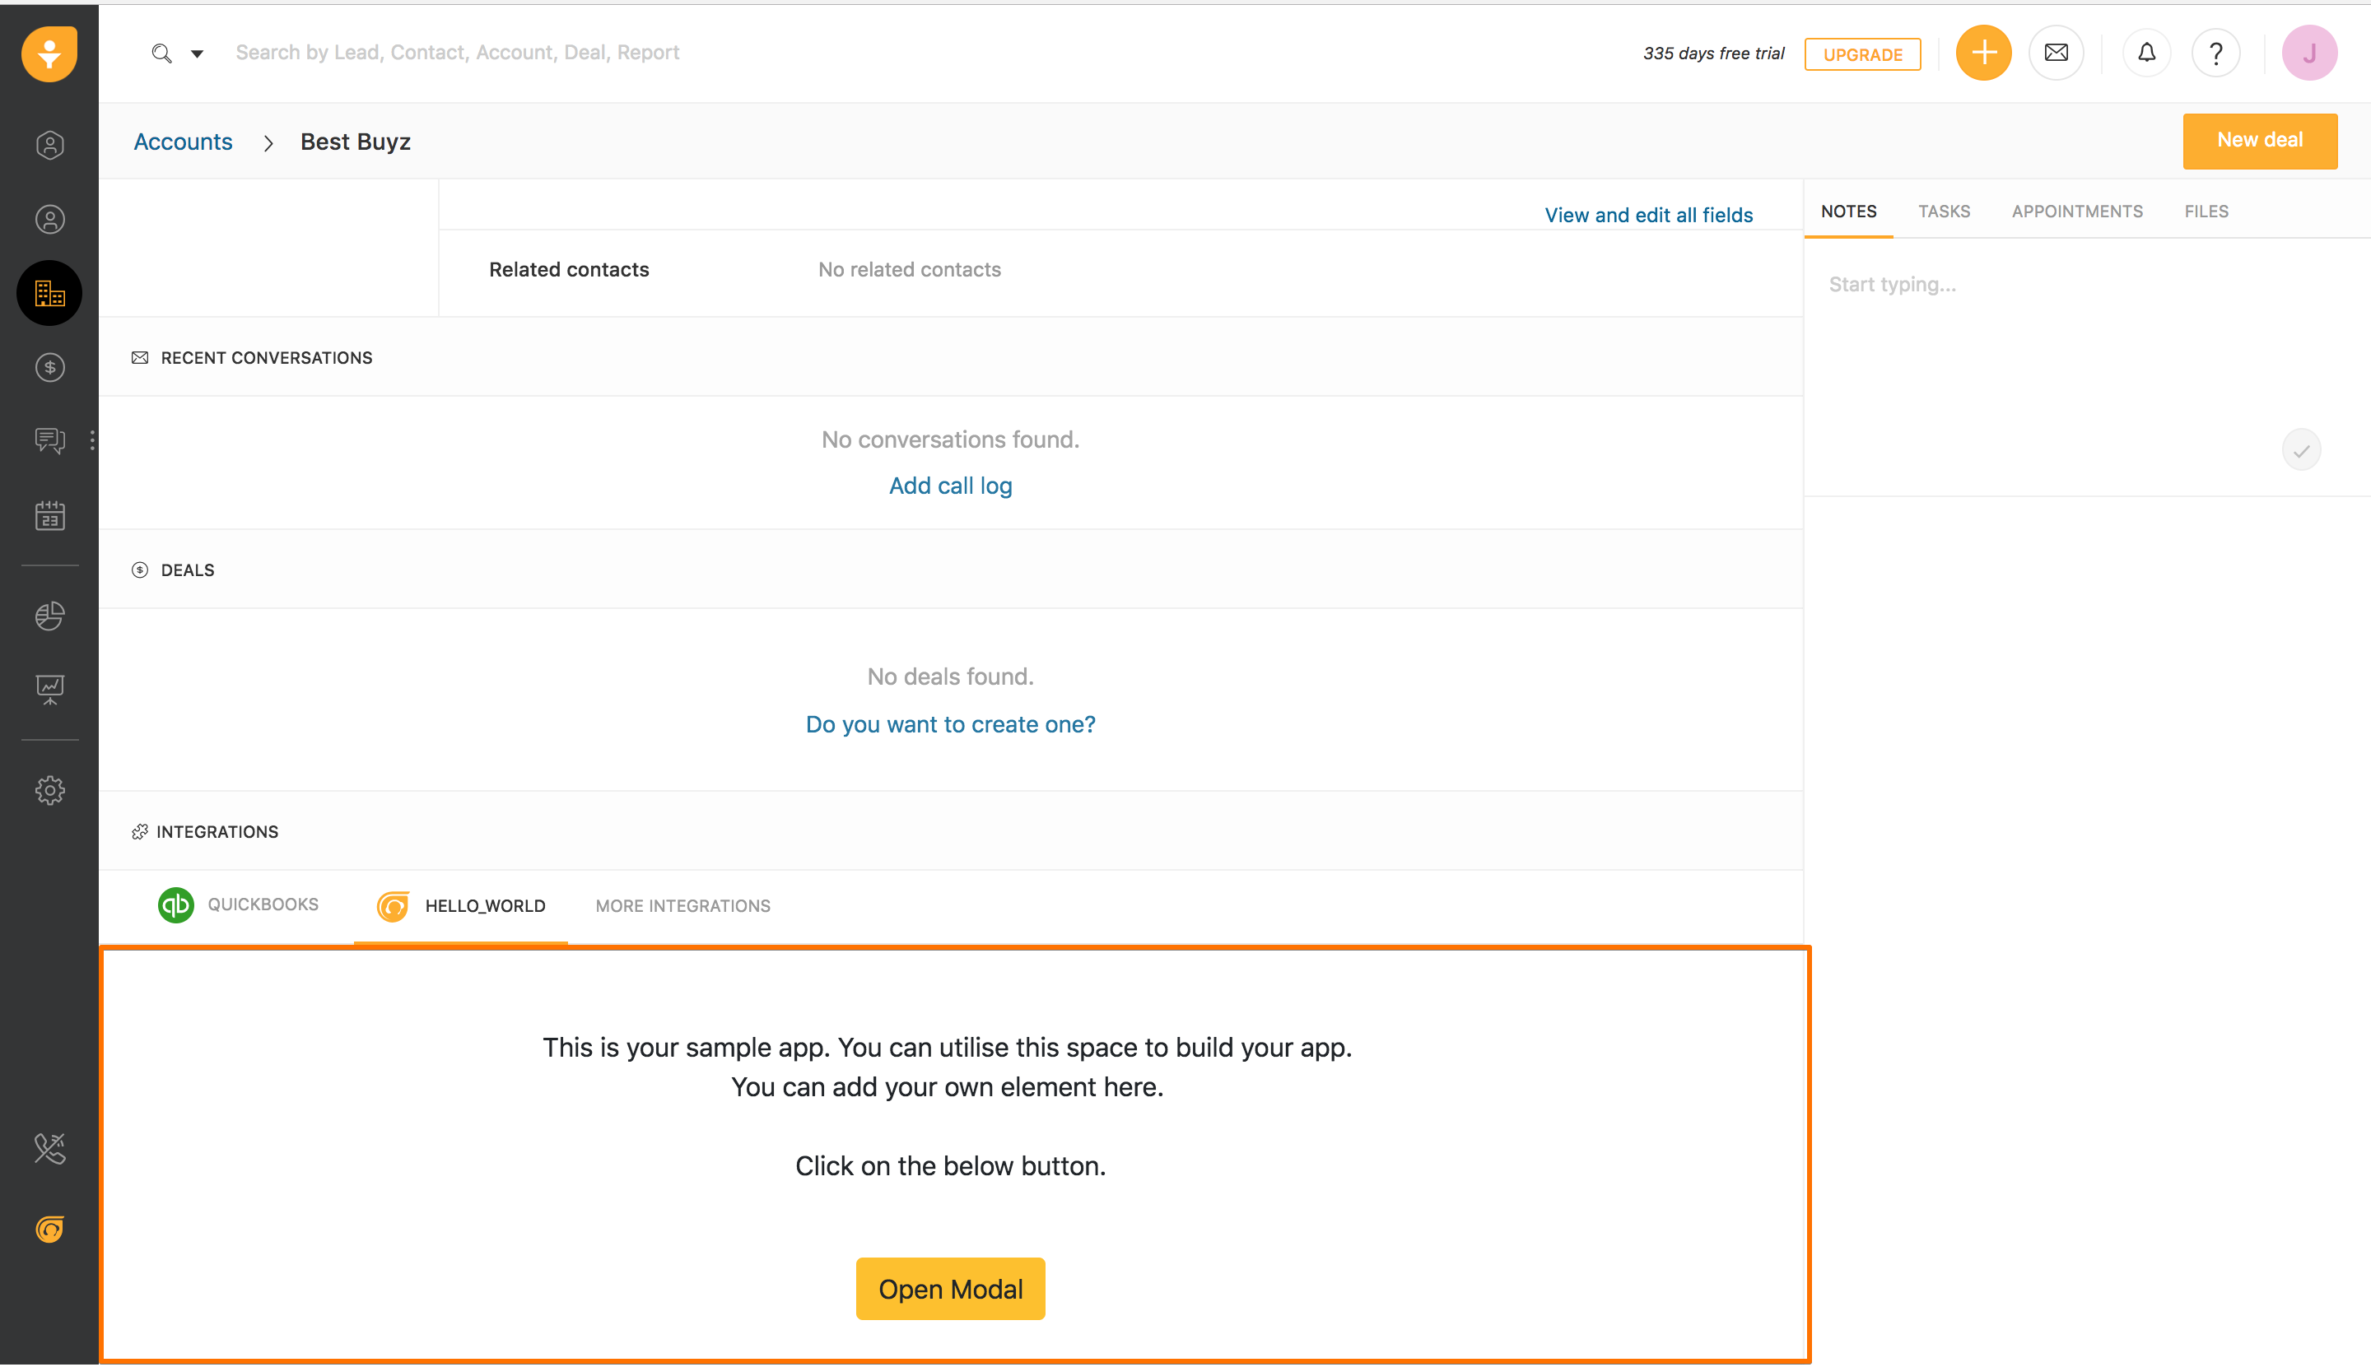Select the Accounts building icon
Image resolution: width=2371 pixels, height=1367 pixels.
(49, 293)
